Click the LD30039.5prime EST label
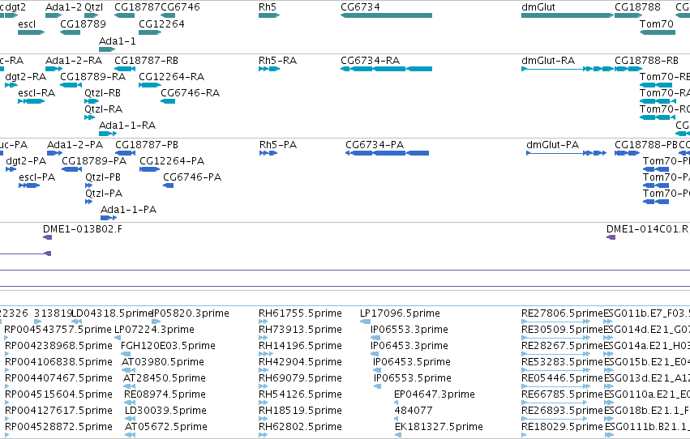The height and width of the screenshot is (439, 690). click(165, 411)
